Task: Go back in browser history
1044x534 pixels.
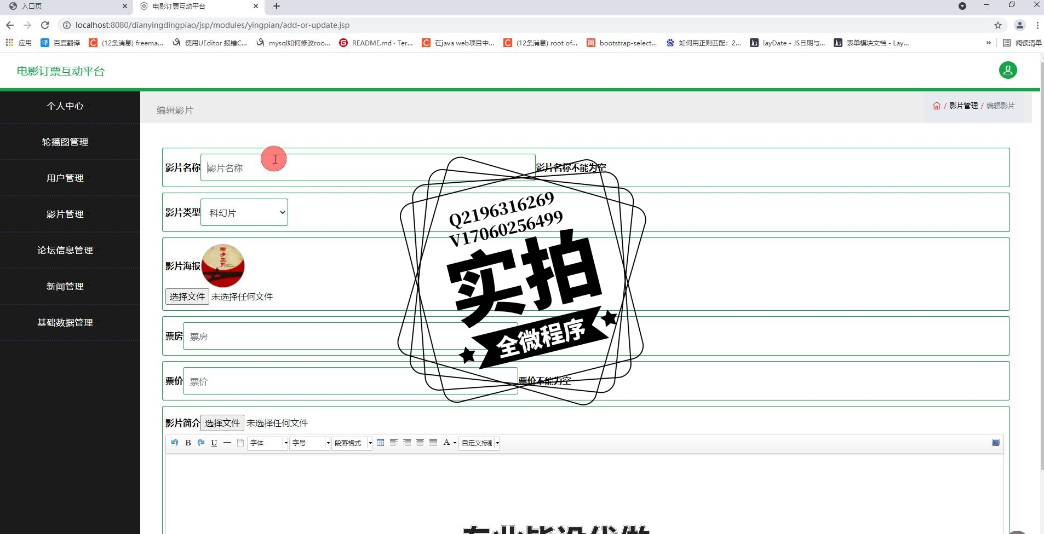Action: [x=10, y=25]
